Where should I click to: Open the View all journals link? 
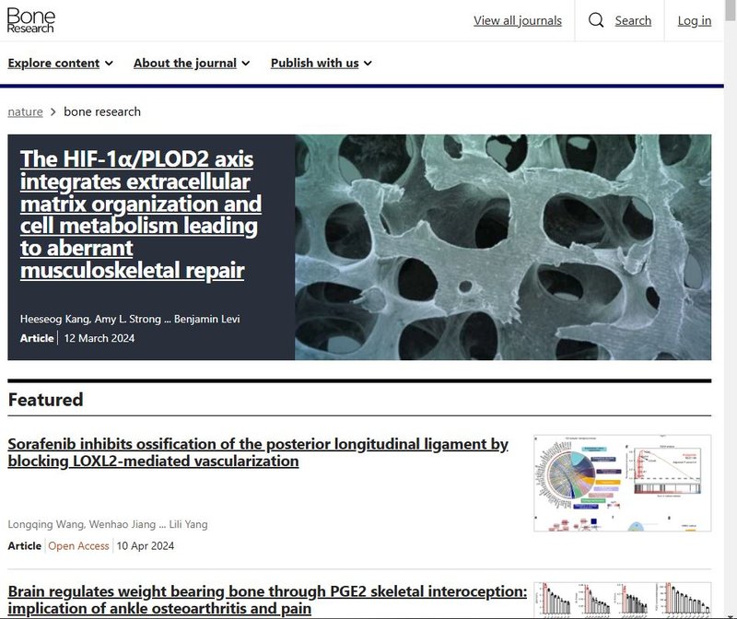[x=517, y=20]
